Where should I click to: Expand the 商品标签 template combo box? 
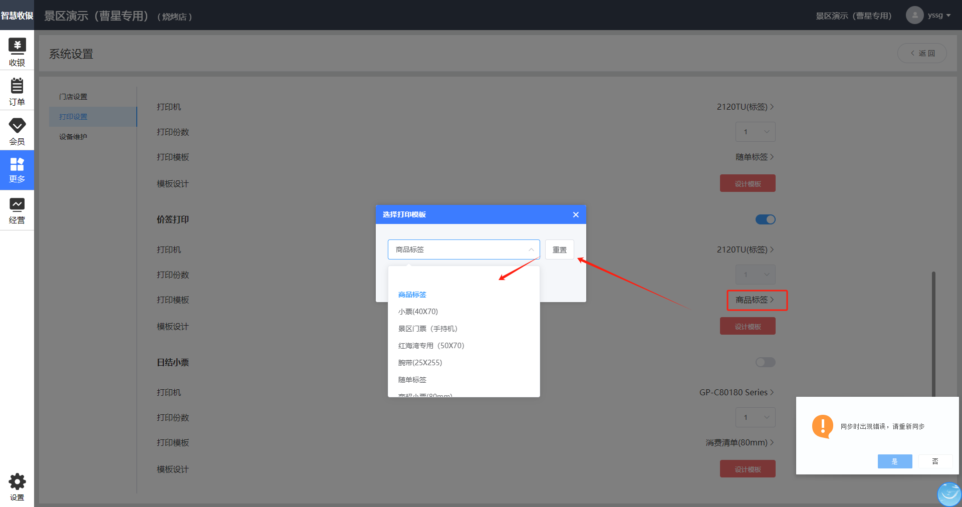point(463,249)
